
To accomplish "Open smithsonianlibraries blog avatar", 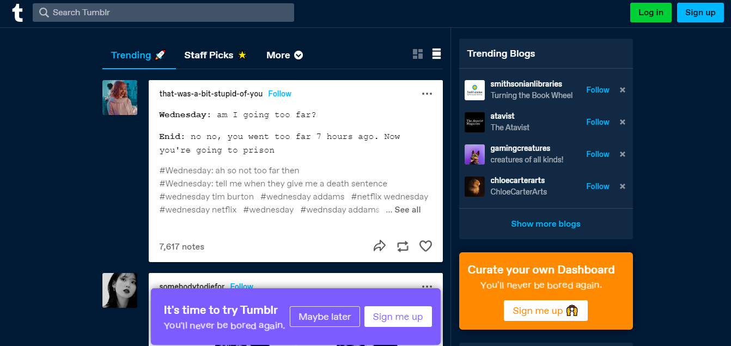I will [x=474, y=90].
